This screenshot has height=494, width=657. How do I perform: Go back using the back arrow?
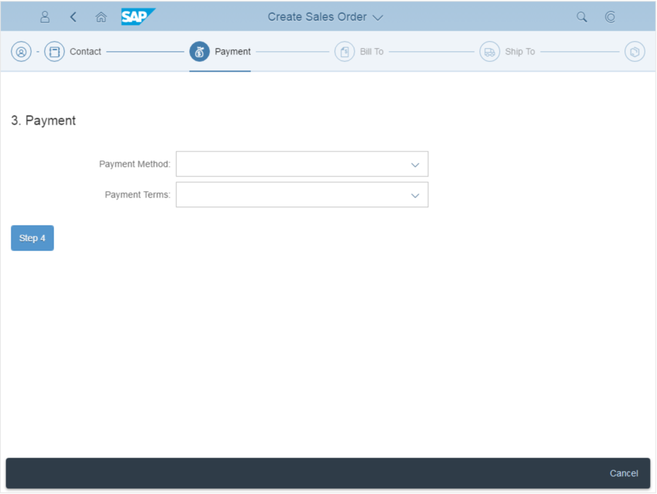[73, 17]
